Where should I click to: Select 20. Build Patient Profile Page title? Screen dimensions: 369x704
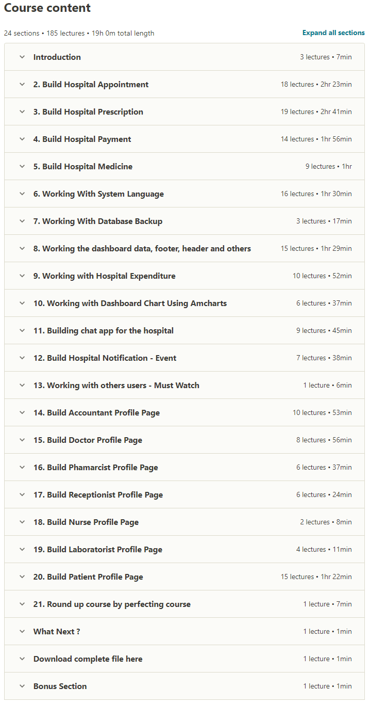pos(88,577)
